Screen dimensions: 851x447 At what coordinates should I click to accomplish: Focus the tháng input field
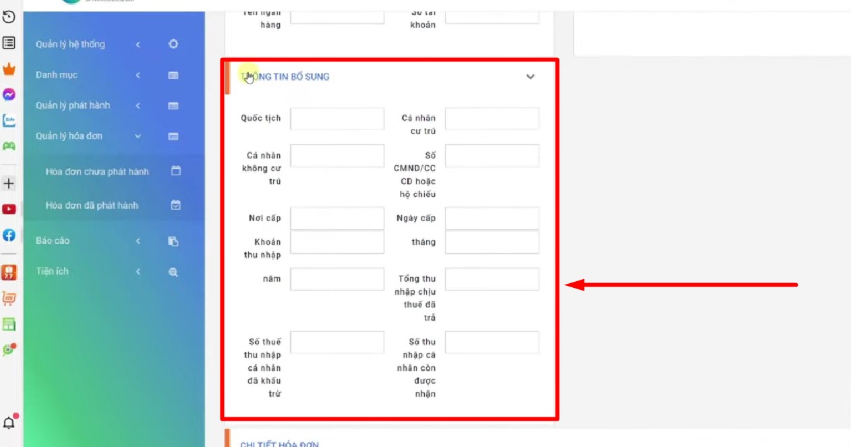click(x=492, y=242)
